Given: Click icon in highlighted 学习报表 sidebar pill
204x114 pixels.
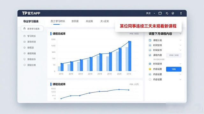Looking at the screenshot, I should tap(25, 29).
